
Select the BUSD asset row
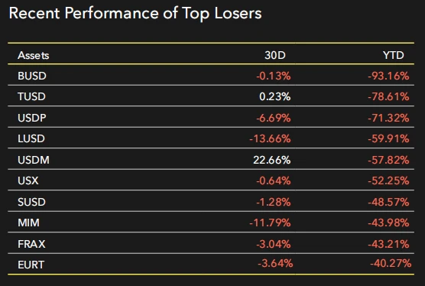[211, 76]
